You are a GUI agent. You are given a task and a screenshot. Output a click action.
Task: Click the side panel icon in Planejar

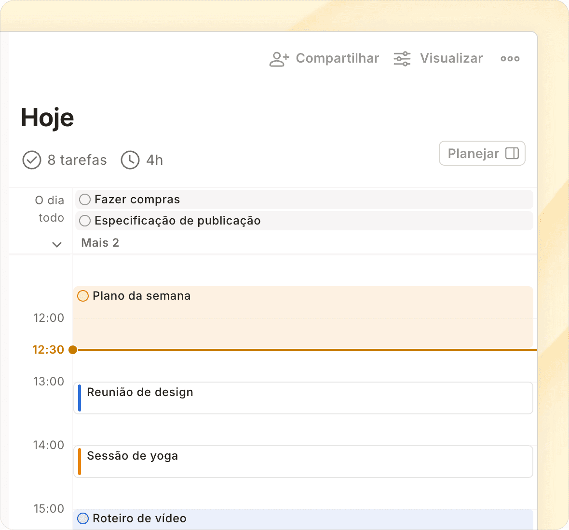click(512, 153)
